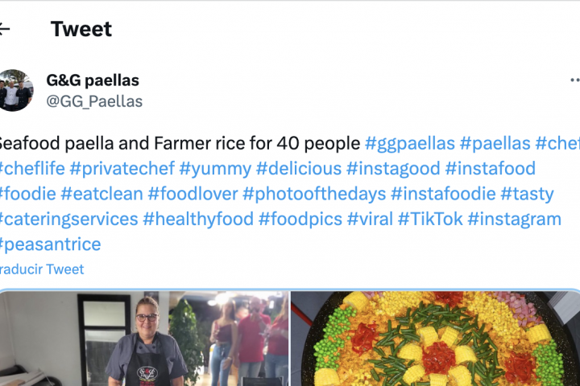This screenshot has width=580, height=386.
Task: Click the #cateringservices hashtag
Action: 68,219
